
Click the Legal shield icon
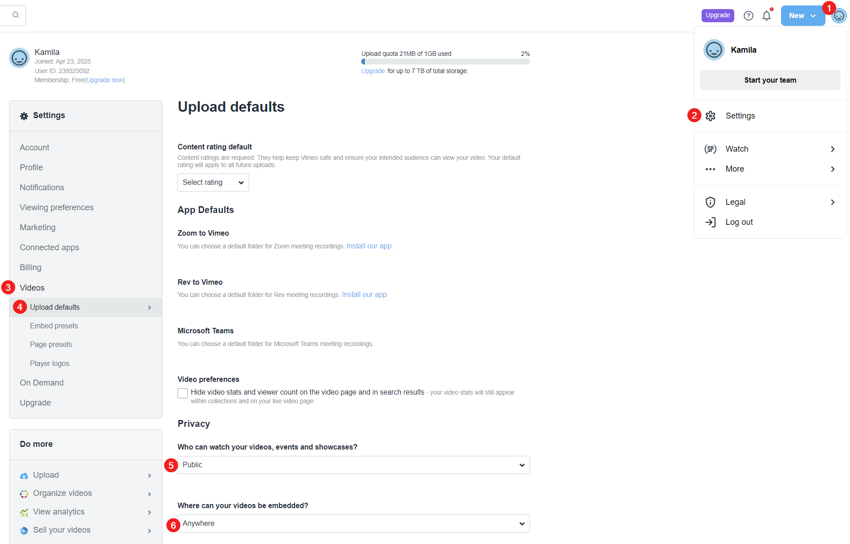click(711, 202)
